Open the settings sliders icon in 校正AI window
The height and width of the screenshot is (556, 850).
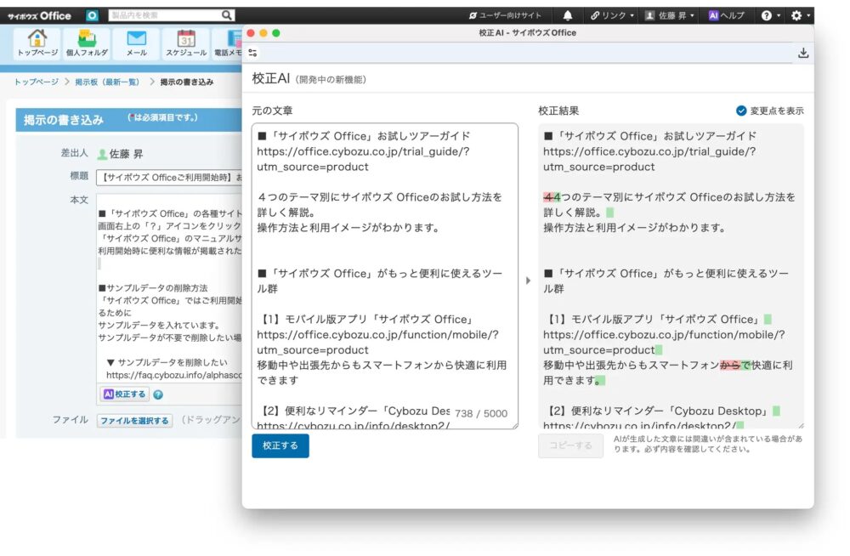coord(252,53)
